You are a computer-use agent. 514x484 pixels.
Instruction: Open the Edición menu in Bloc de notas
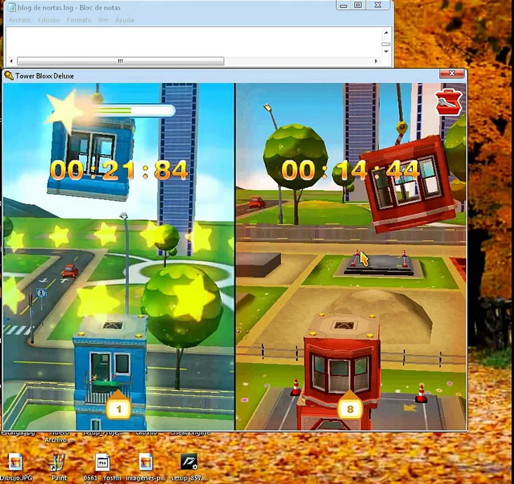point(48,20)
